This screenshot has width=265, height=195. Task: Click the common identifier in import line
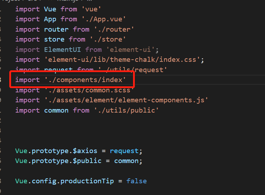pos(56,110)
